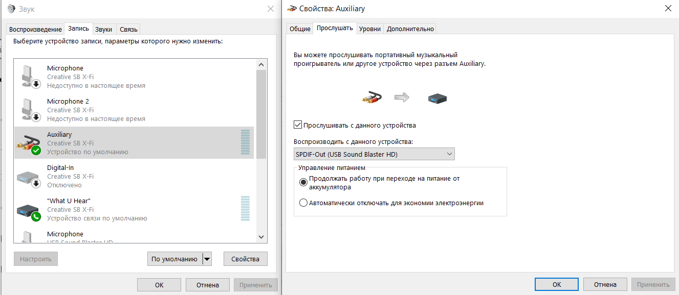
Task: Switch to the Звуки tab
Action: coord(104,29)
